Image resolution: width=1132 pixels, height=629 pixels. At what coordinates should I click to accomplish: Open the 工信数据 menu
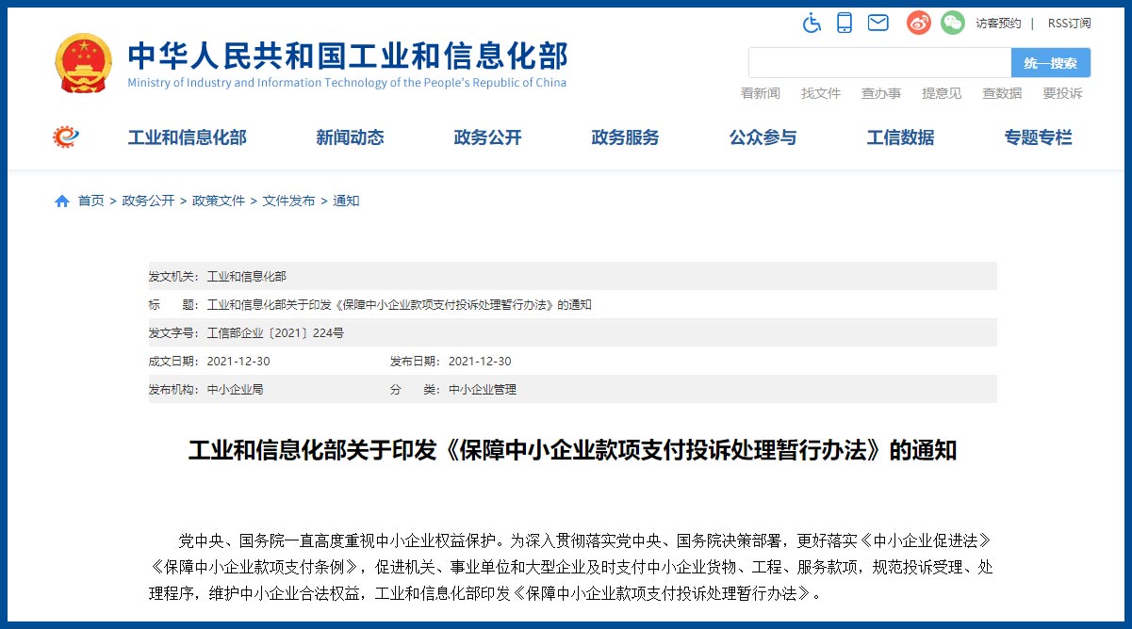coord(900,137)
